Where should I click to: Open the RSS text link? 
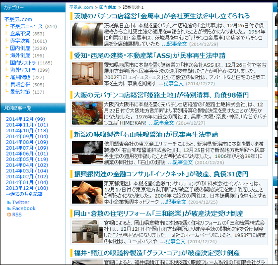(17, 214)
